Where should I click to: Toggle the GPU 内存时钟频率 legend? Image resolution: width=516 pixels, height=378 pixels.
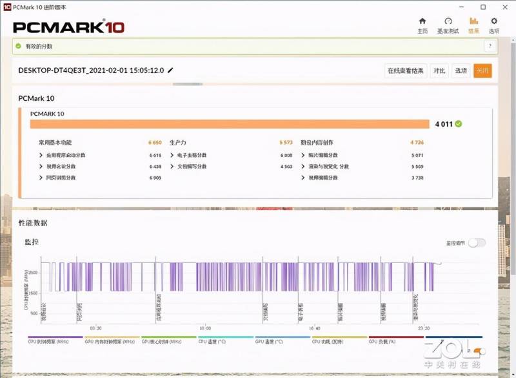pos(112,340)
